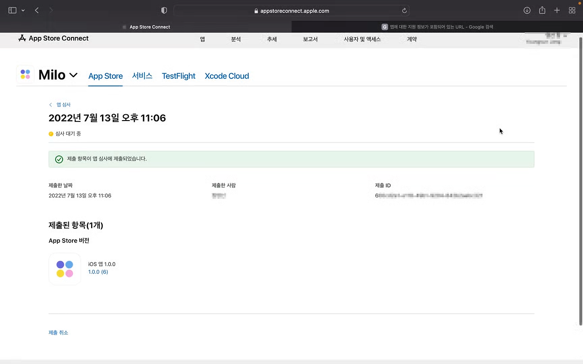
Task: Open the privacy shield report
Action: pos(164,10)
